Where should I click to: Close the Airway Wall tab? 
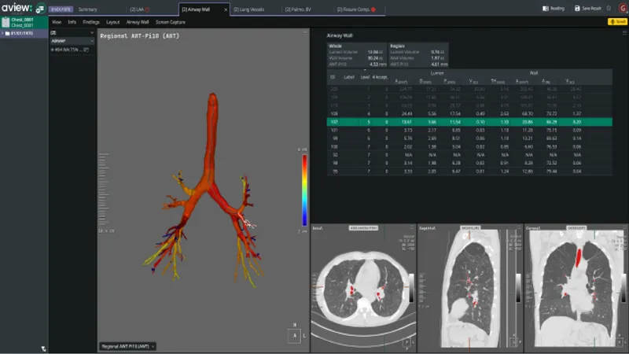coord(226,9)
